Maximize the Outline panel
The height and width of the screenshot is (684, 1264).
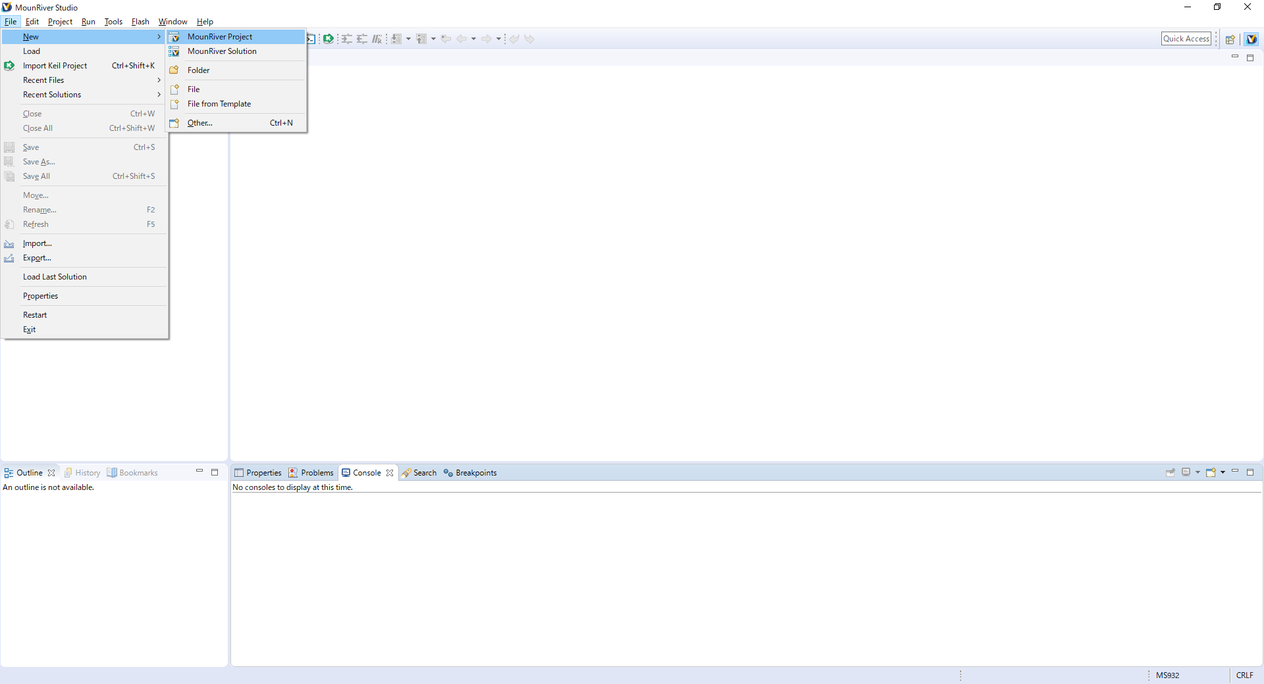coord(215,472)
